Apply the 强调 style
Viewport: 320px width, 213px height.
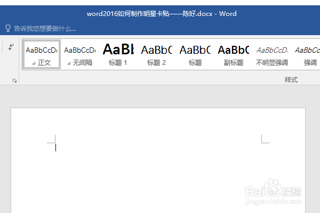[307, 54]
